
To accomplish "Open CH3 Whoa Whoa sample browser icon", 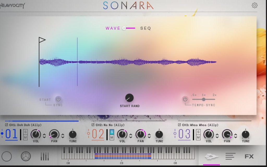I will coord(179,125).
